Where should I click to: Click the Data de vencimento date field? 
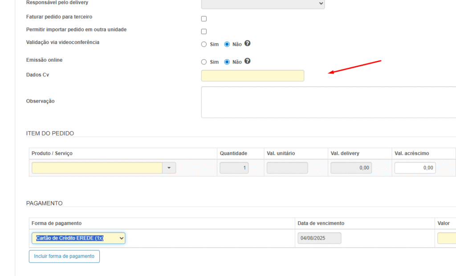319,238
